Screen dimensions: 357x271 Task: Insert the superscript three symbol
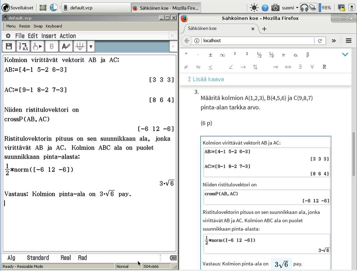tap(247, 54)
